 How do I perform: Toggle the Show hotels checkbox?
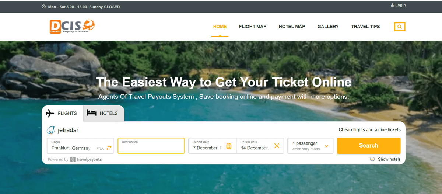coord(372,159)
